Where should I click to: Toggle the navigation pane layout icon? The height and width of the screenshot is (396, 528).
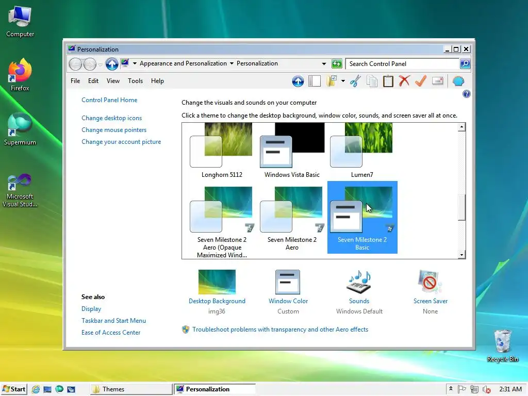tap(314, 81)
